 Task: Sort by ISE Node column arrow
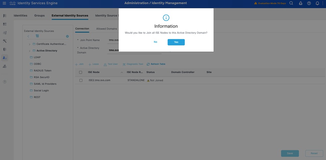[x=122, y=72]
